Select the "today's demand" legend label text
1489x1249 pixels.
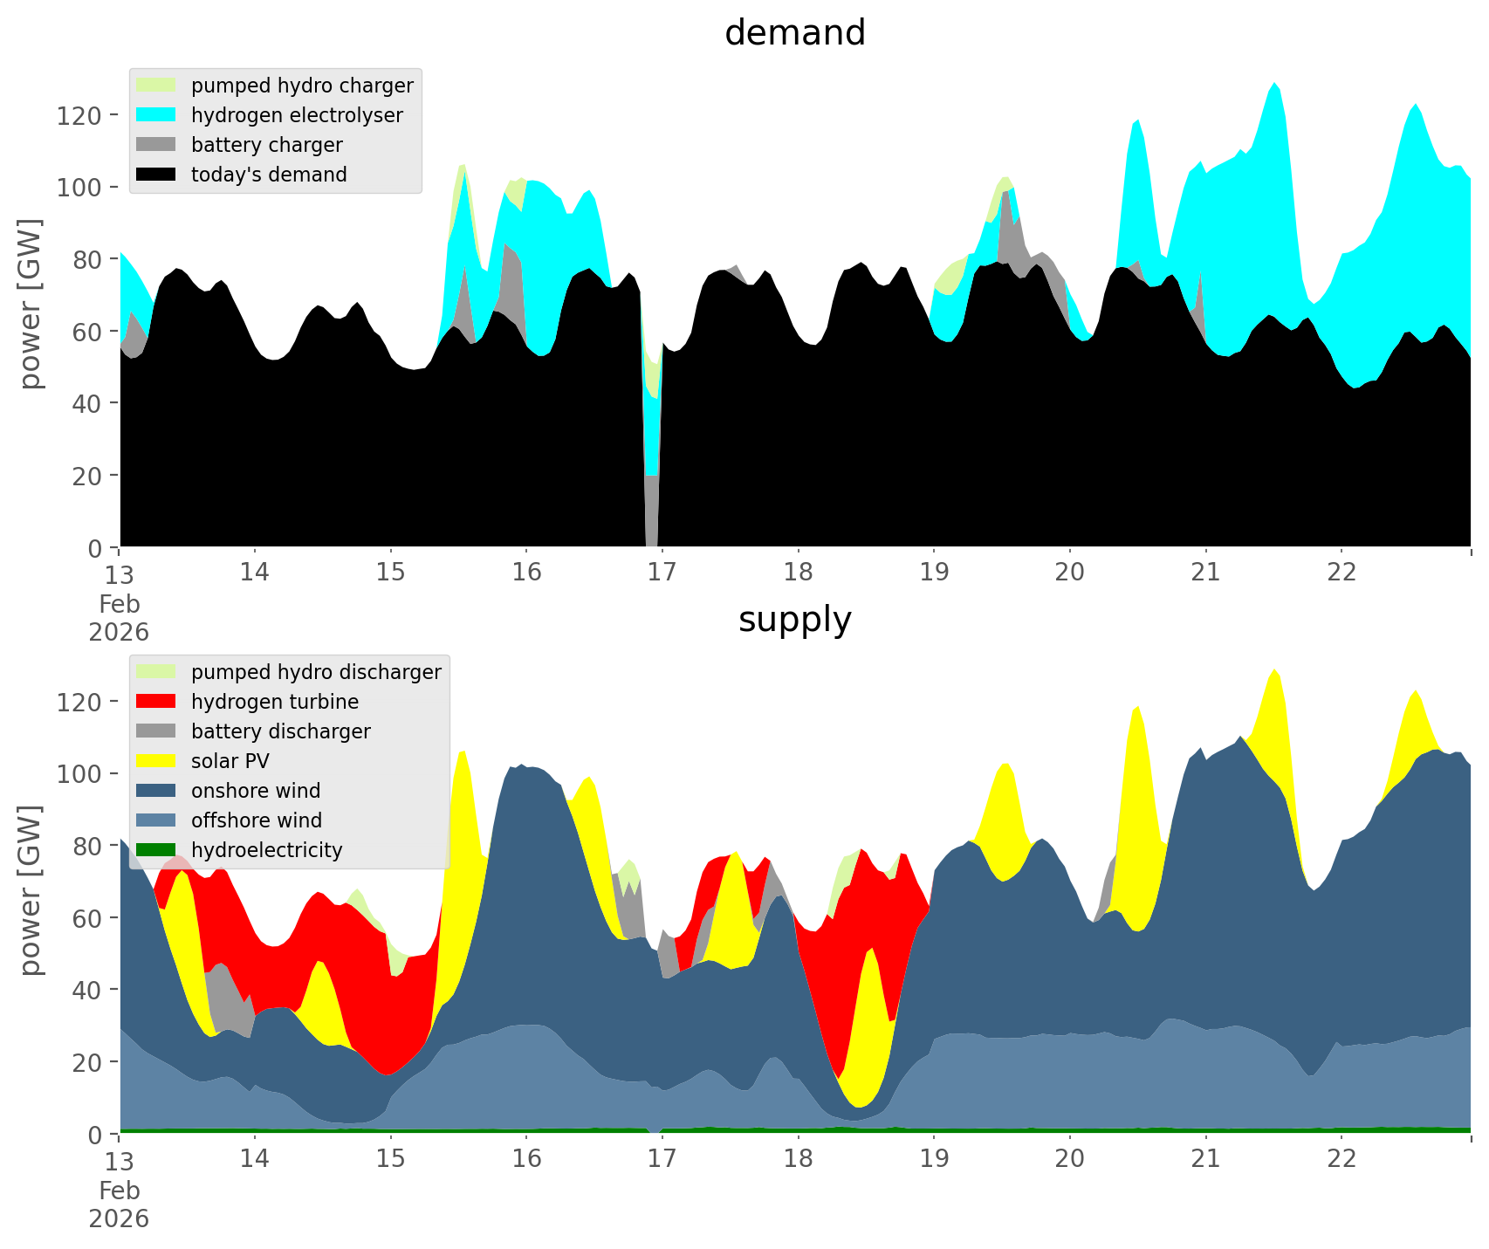pos(269,175)
